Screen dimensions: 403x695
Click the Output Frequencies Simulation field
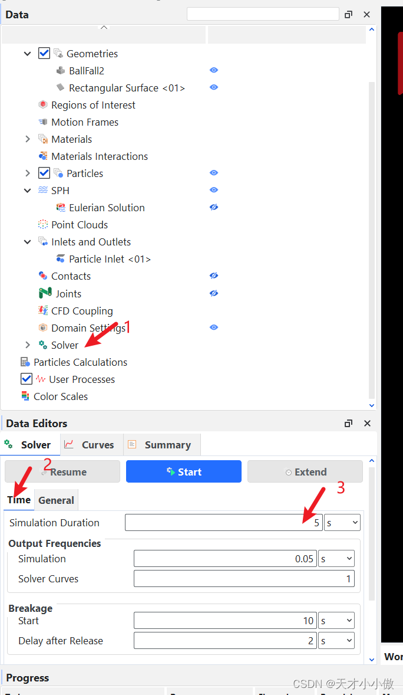tap(225, 559)
